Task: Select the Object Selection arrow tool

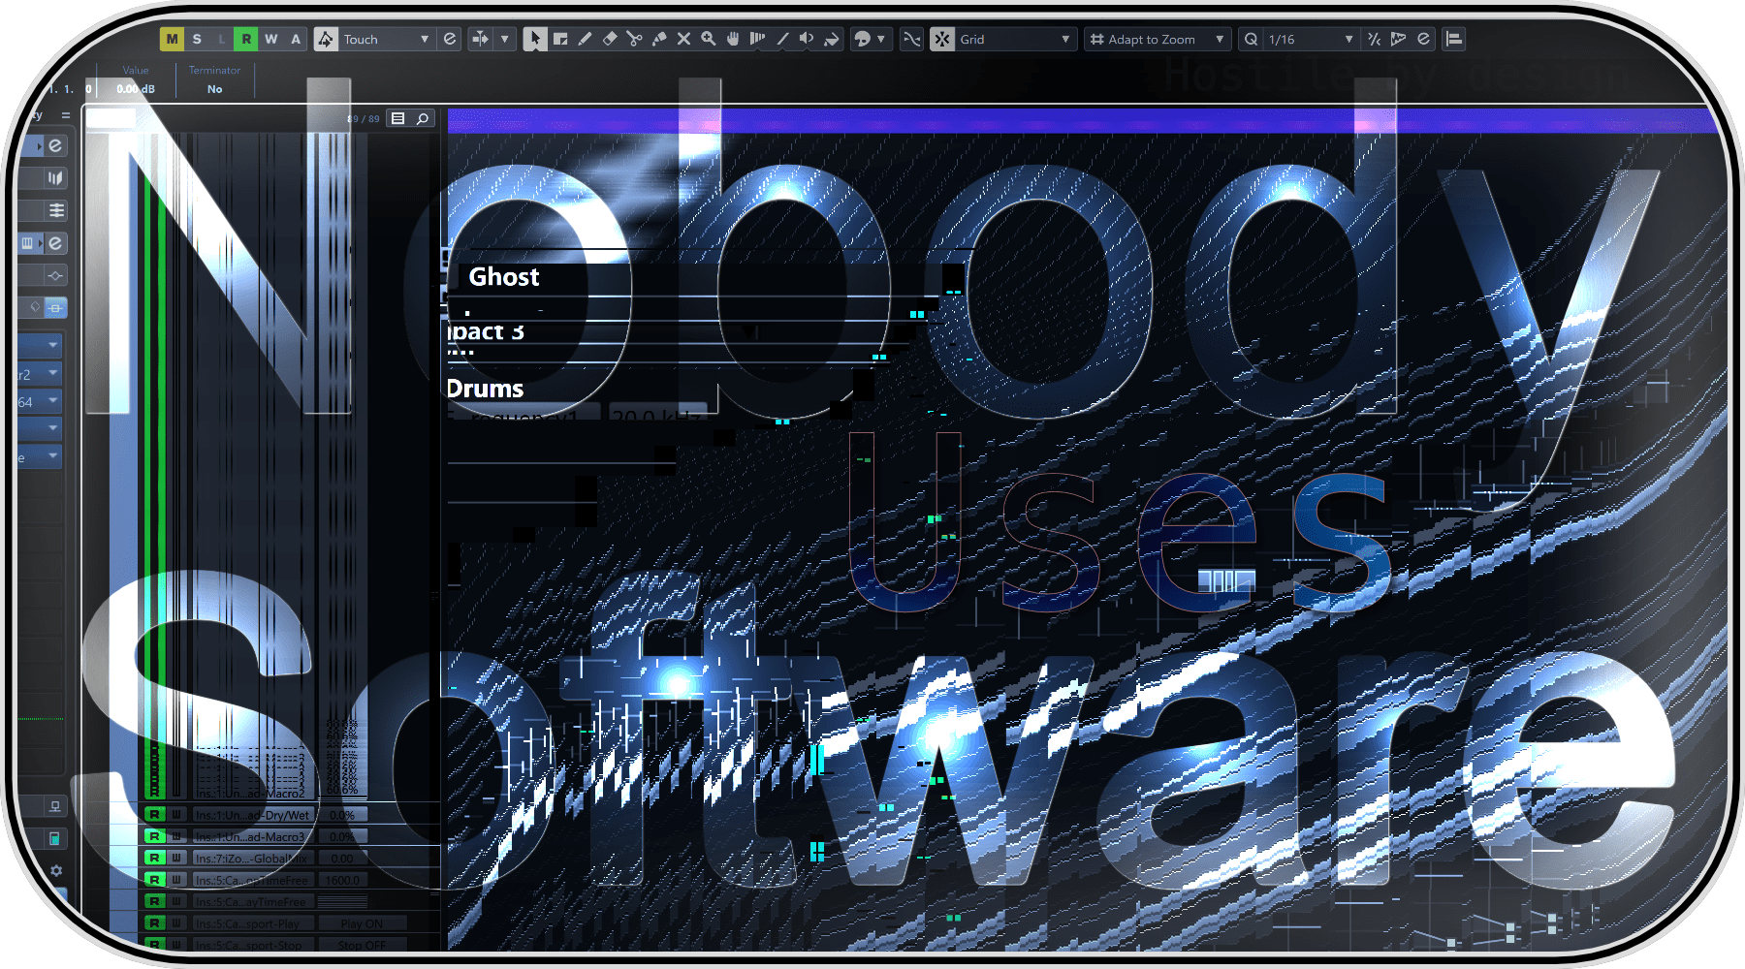Action: click(x=534, y=39)
